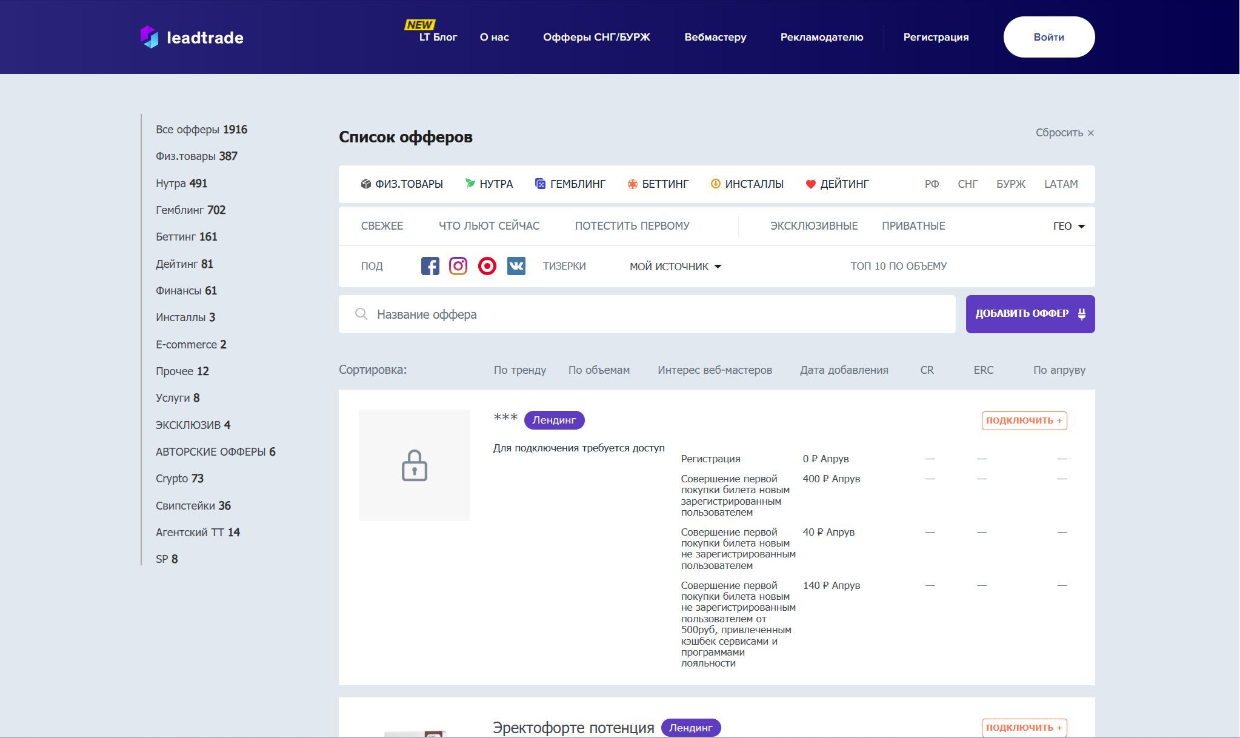This screenshot has width=1240, height=738.
Task: Open the ГЕО dropdown
Action: click(1068, 226)
